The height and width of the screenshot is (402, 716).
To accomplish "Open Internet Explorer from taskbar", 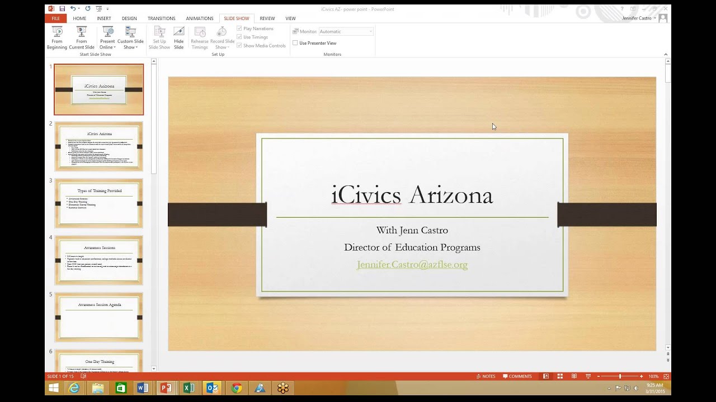I will pos(74,387).
